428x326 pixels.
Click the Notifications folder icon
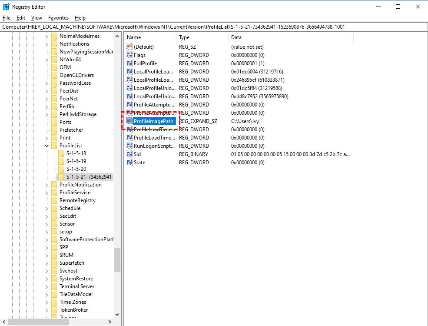[54, 44]
